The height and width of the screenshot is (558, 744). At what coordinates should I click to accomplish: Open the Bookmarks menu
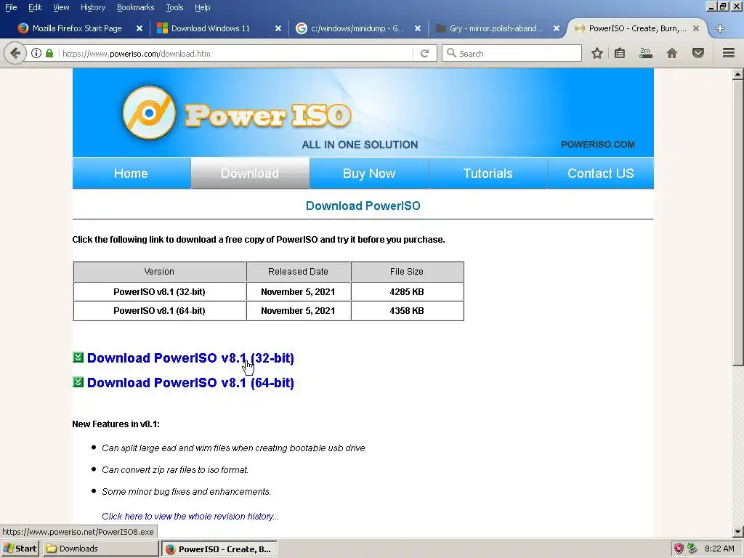[136, 7]
